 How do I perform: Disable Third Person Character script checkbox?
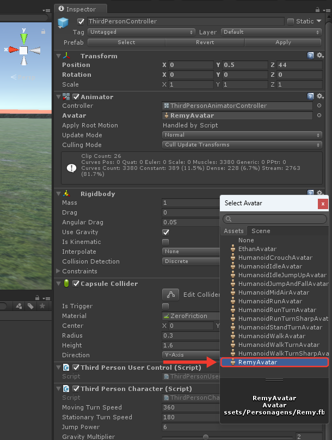(76, 389)
